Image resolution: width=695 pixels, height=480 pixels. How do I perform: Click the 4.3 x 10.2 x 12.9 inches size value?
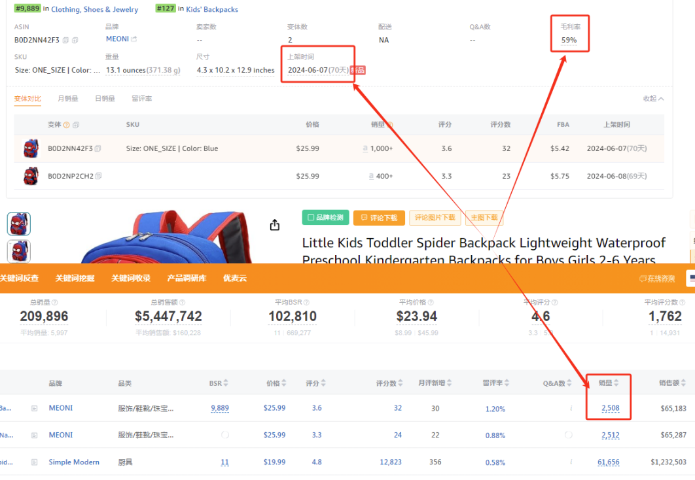[x=236, y=70]
